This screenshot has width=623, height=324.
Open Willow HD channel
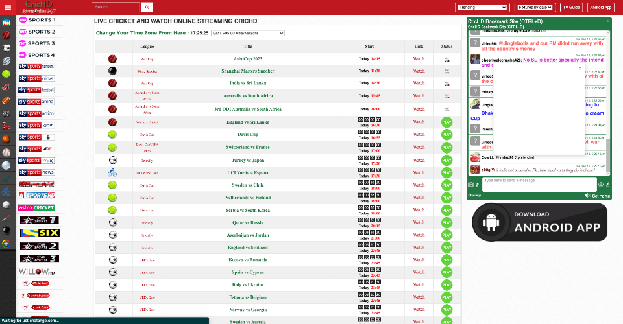pyautogui.click(x=37, y=272)
